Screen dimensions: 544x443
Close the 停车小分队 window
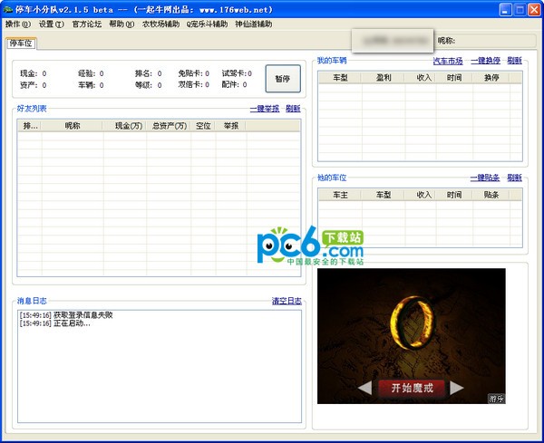pyautogui.click(x=534, y=10)
